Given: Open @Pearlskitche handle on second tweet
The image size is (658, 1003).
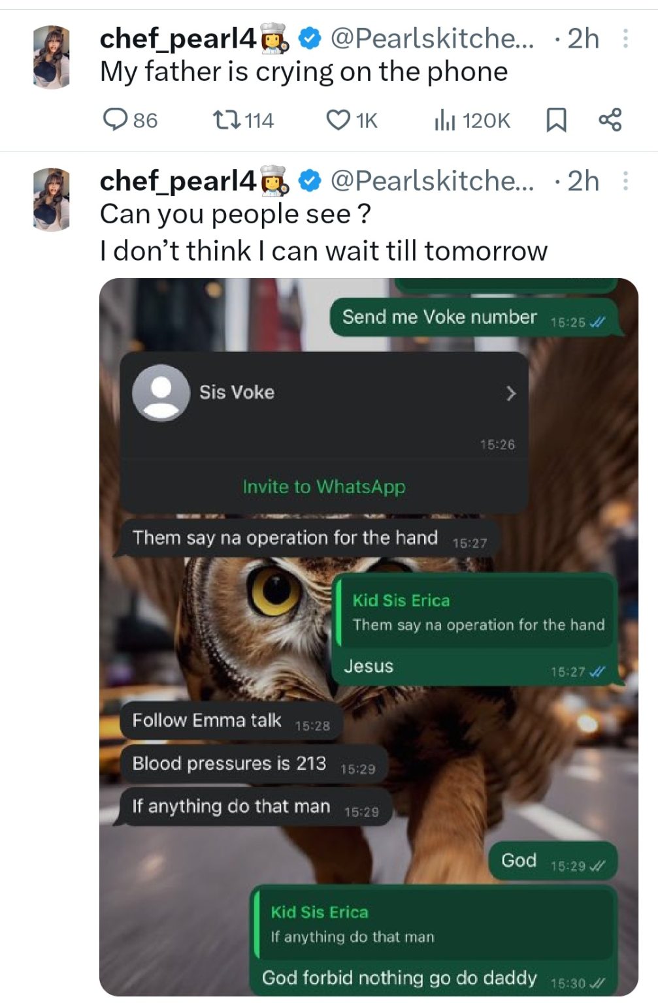Looking at the screenshot, I should (431, 181).
